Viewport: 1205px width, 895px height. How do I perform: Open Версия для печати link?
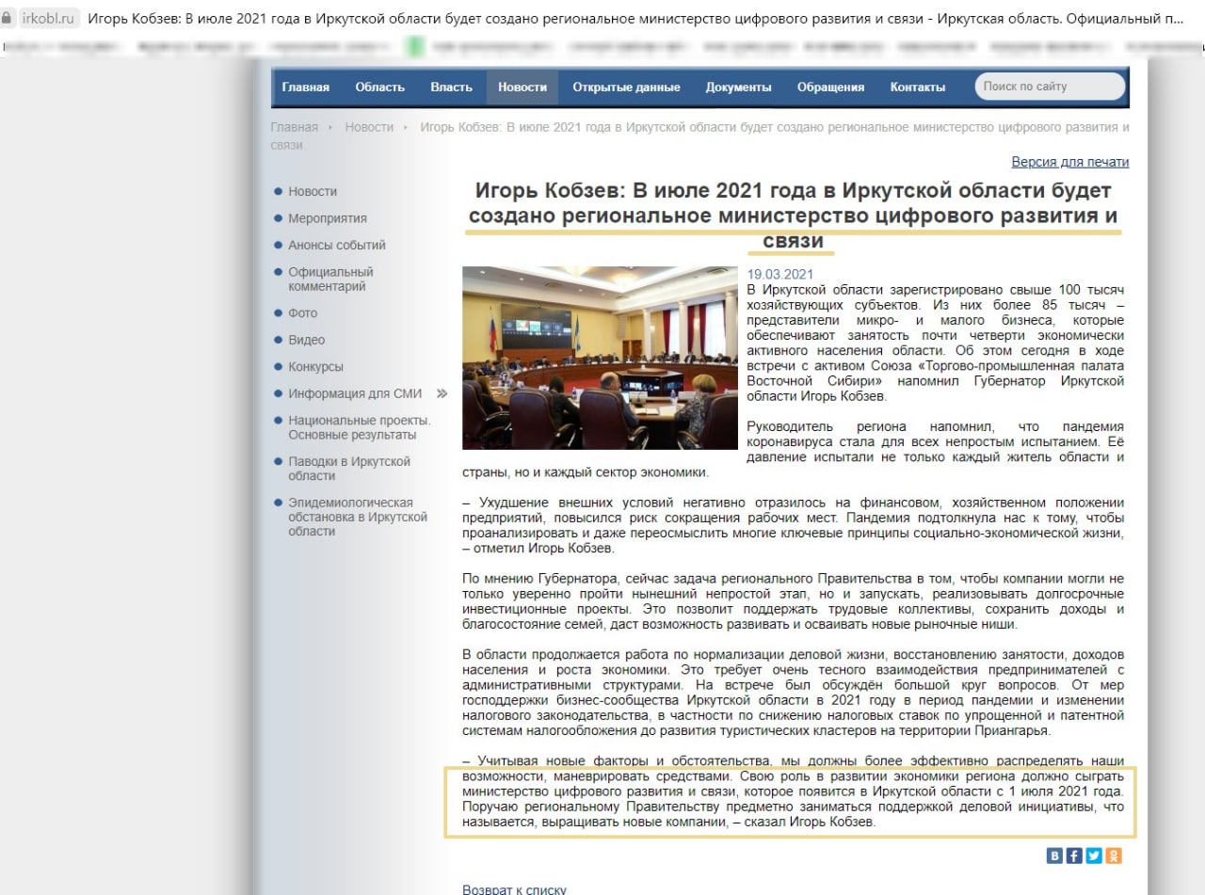[1070, 162]
